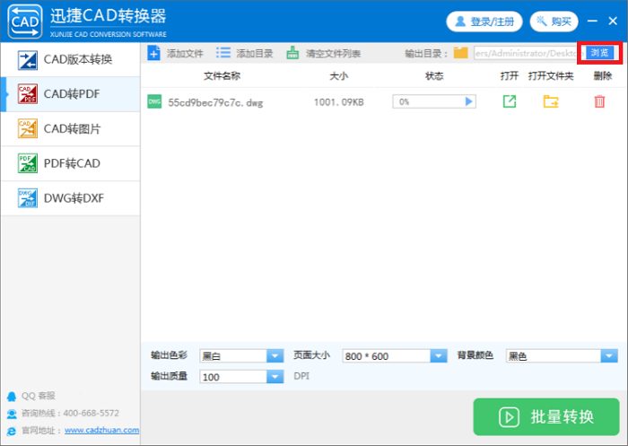Image resolution: width=628 pixels, height=446 pixels.
Task: Close the converter window
Action: 613,21
